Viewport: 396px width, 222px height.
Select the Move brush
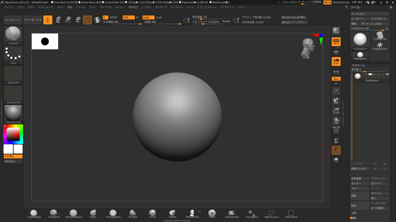(93, 214)
